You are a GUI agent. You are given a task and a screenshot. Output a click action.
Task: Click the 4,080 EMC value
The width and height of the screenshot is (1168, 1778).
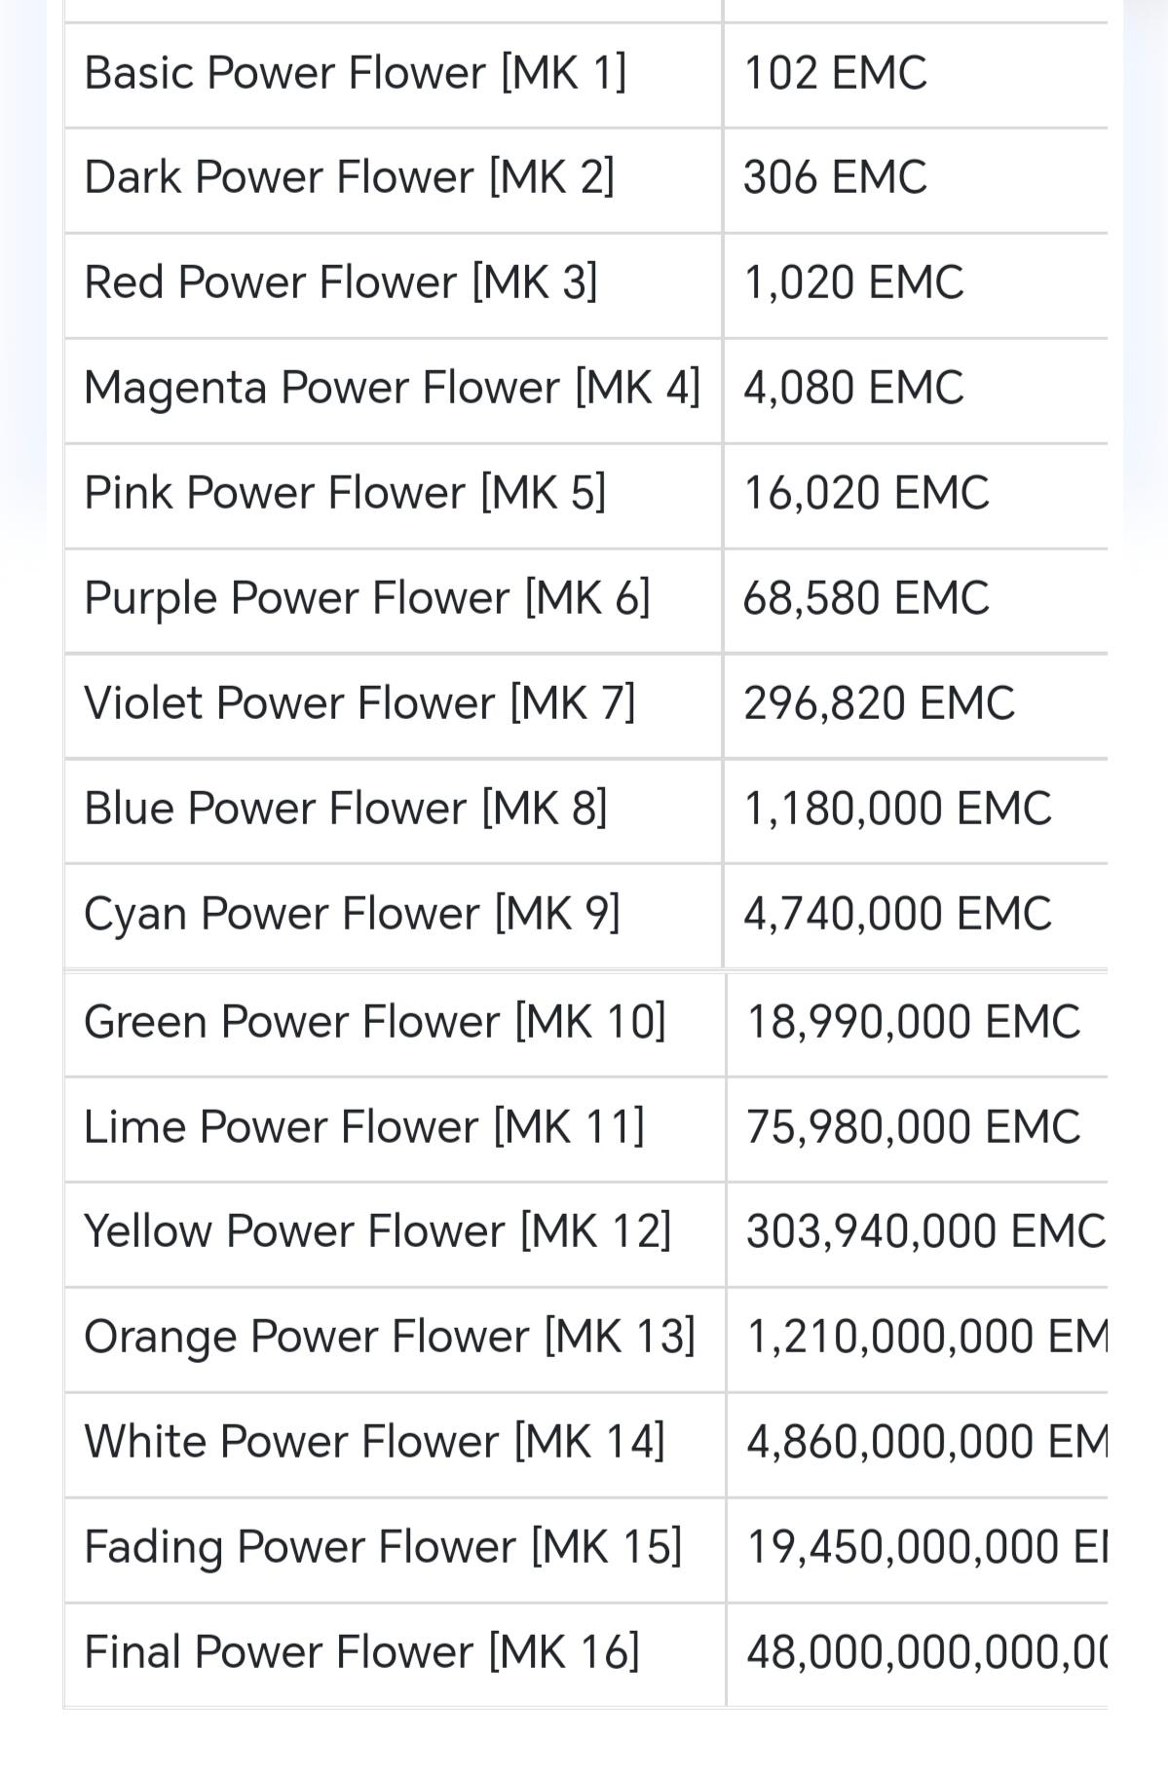coord(853,388)
